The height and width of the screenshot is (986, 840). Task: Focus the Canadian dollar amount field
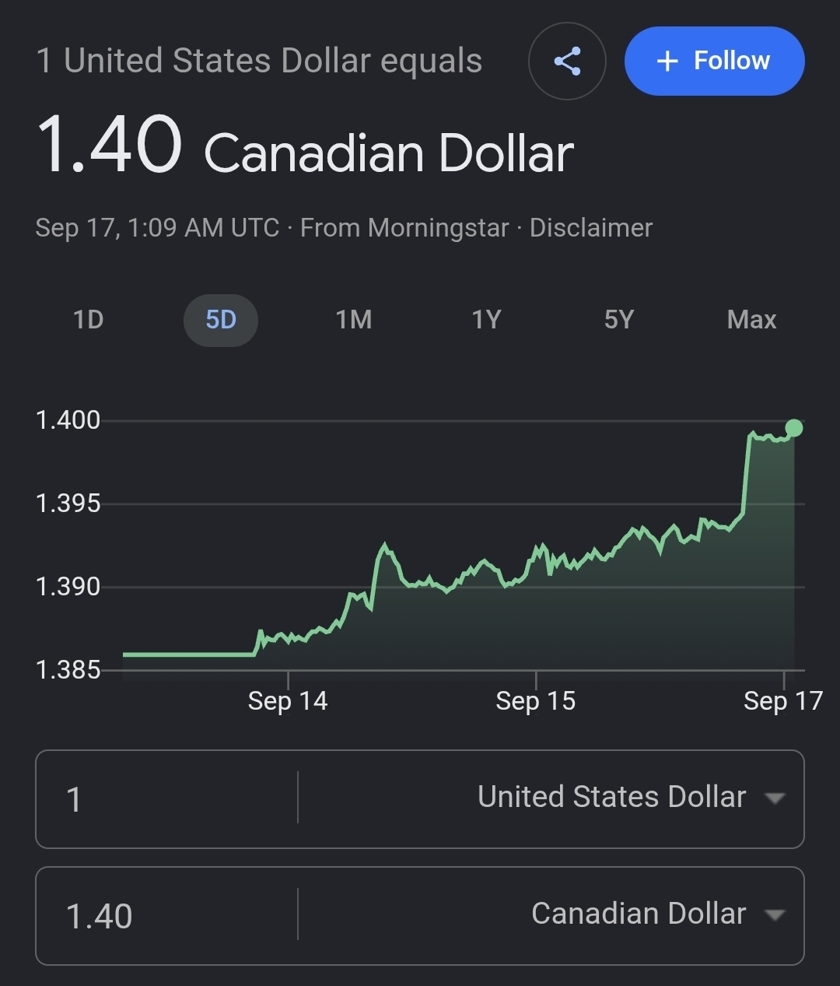pos(167,916)
